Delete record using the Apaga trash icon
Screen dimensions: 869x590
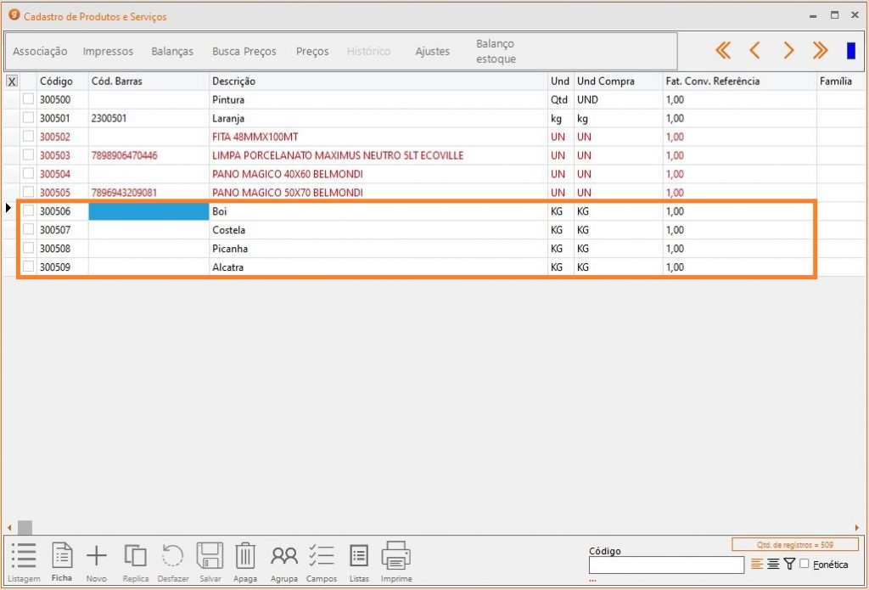pyautogui.click(x=245, y=557)
